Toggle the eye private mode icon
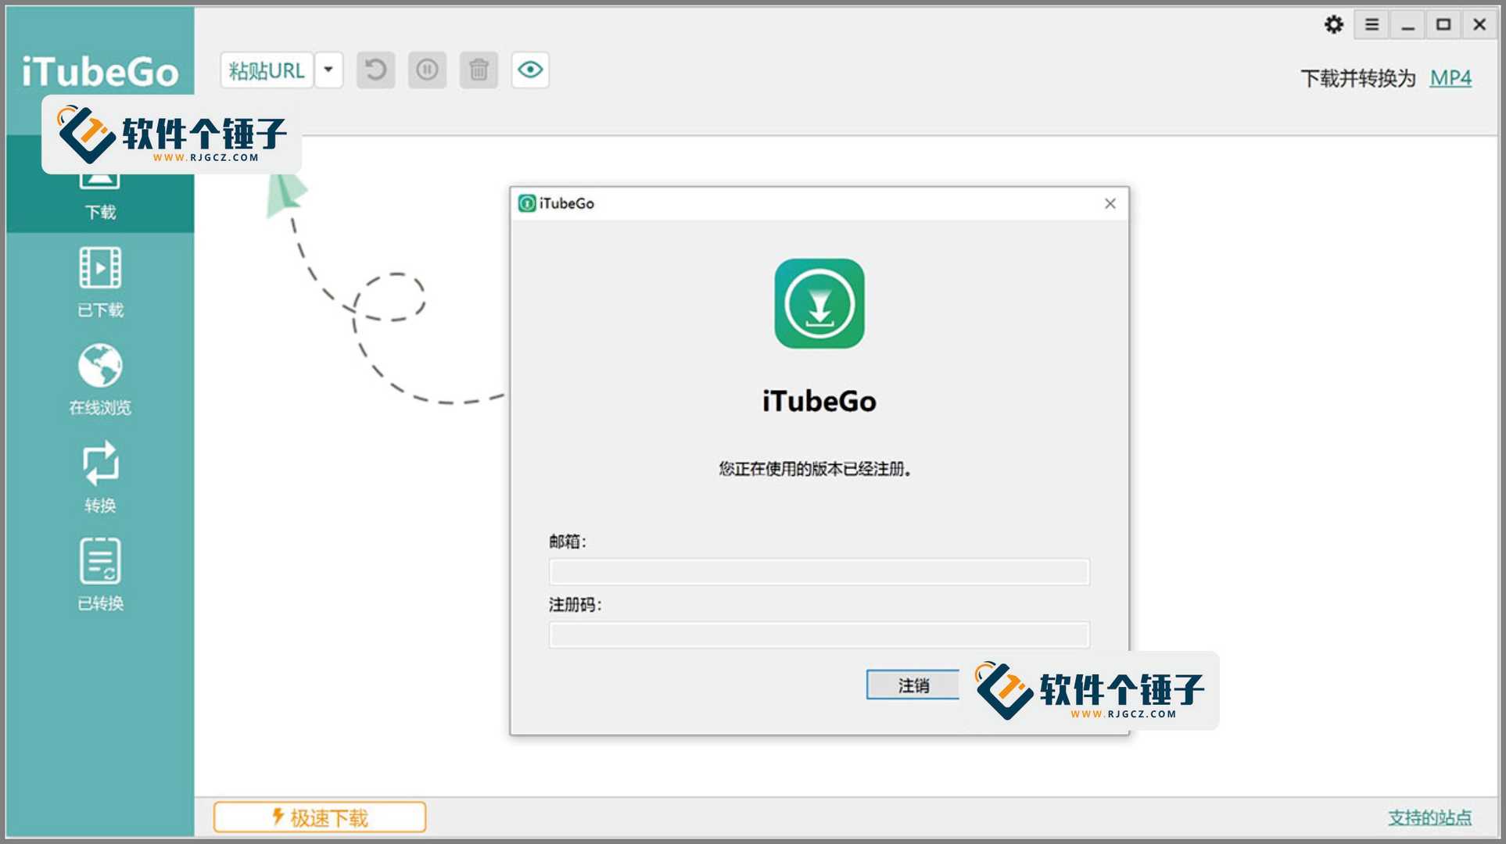This screenshot has height=844, width=1506. (x=530, y=70)
